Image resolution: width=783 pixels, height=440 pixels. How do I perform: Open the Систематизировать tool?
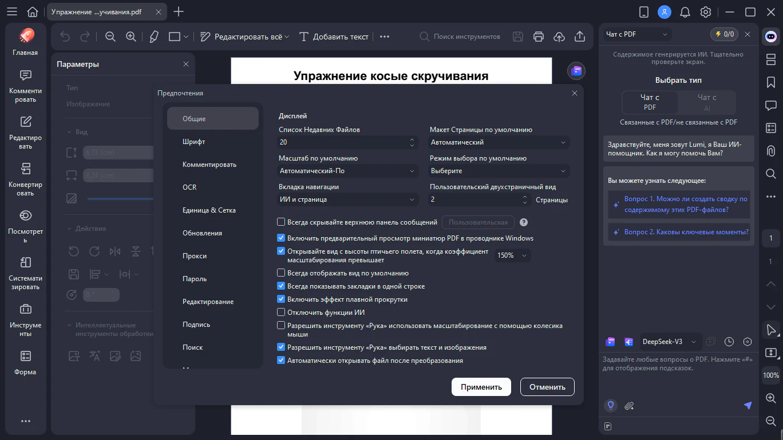25,274
